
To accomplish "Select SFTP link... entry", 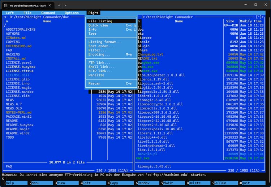I will click(x=111, y=71).
